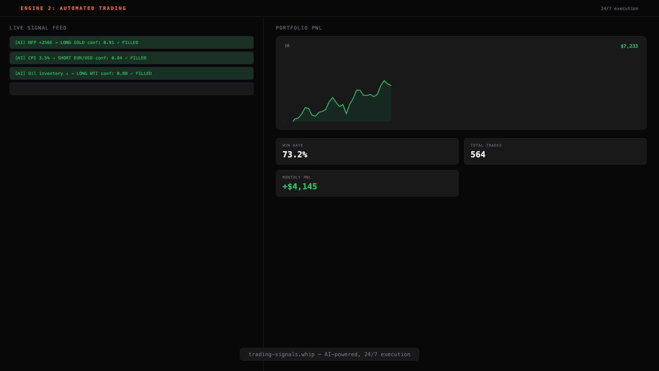Click the CPI SHORT EUR/USD signal row
The image size is (659, 371).
[x=131, y=58]
